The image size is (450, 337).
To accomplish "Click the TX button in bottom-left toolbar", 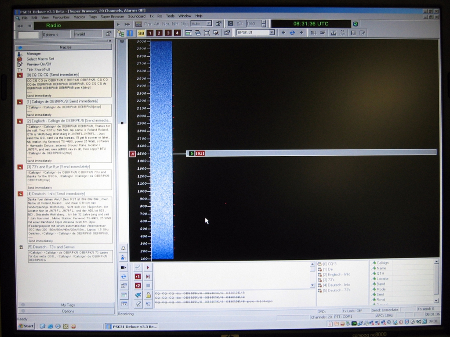I will [x=124, y=304].
